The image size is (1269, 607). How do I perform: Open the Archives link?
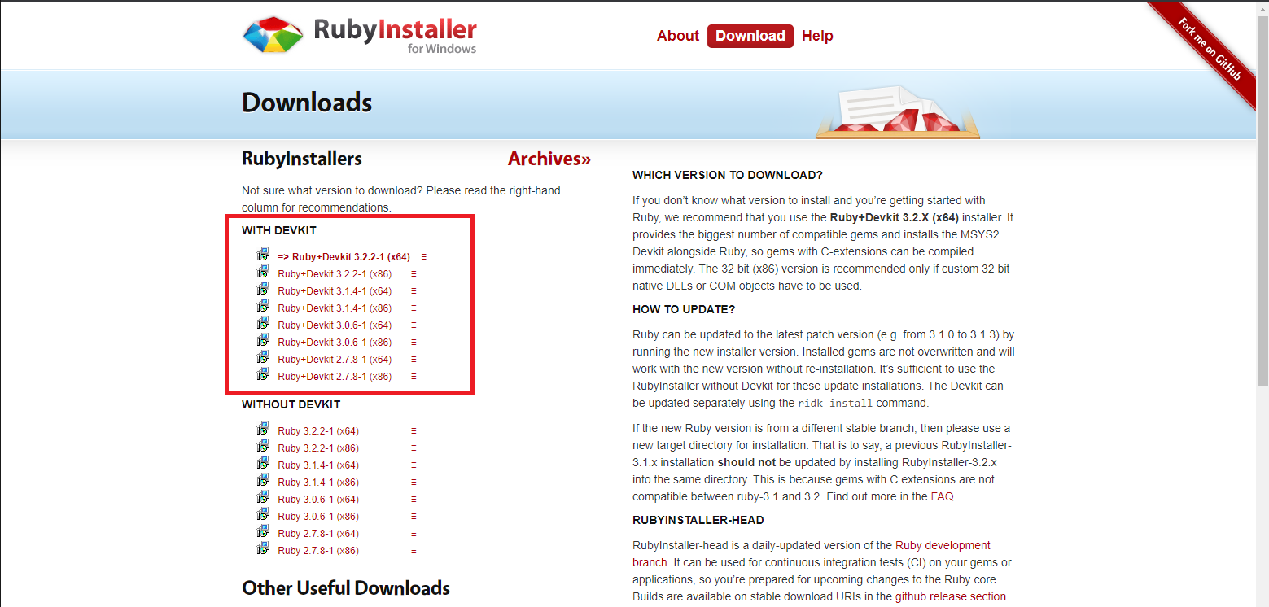(548, 159)
